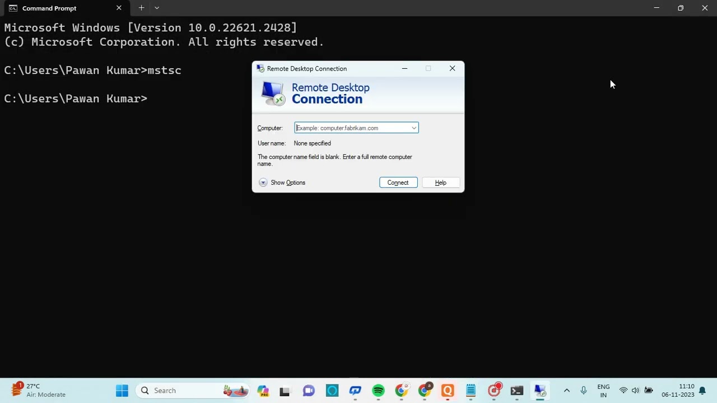
Task: Minimize the Command Prompt window
Action: click(657, 8)
